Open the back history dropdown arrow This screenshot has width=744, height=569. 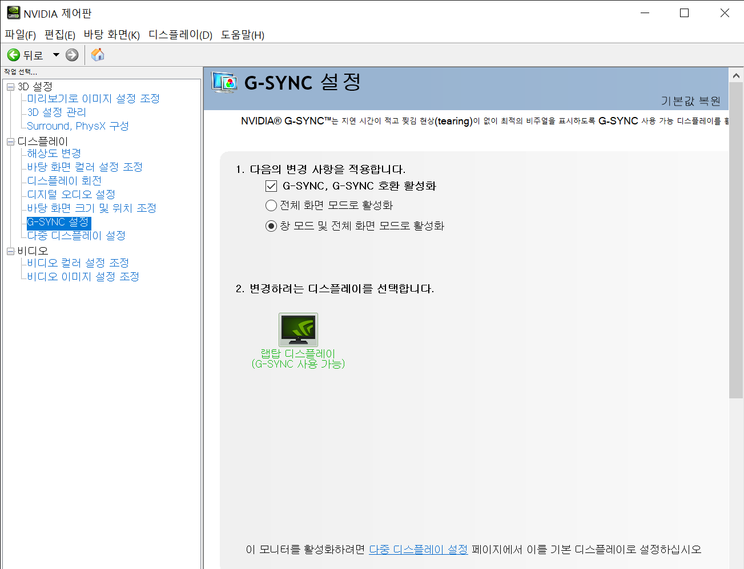pyautogui.click(x=56, y=55)
